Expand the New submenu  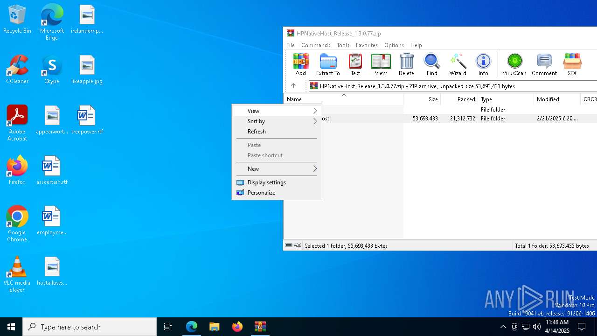(277, 168)
